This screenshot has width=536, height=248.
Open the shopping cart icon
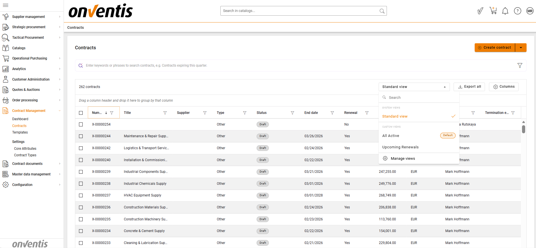(493, 11)
